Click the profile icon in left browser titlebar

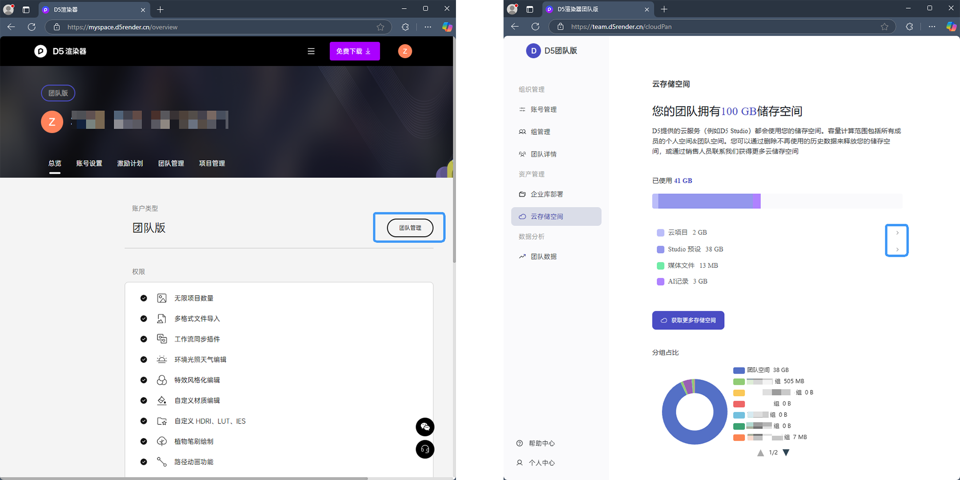(x=9, y=9)
